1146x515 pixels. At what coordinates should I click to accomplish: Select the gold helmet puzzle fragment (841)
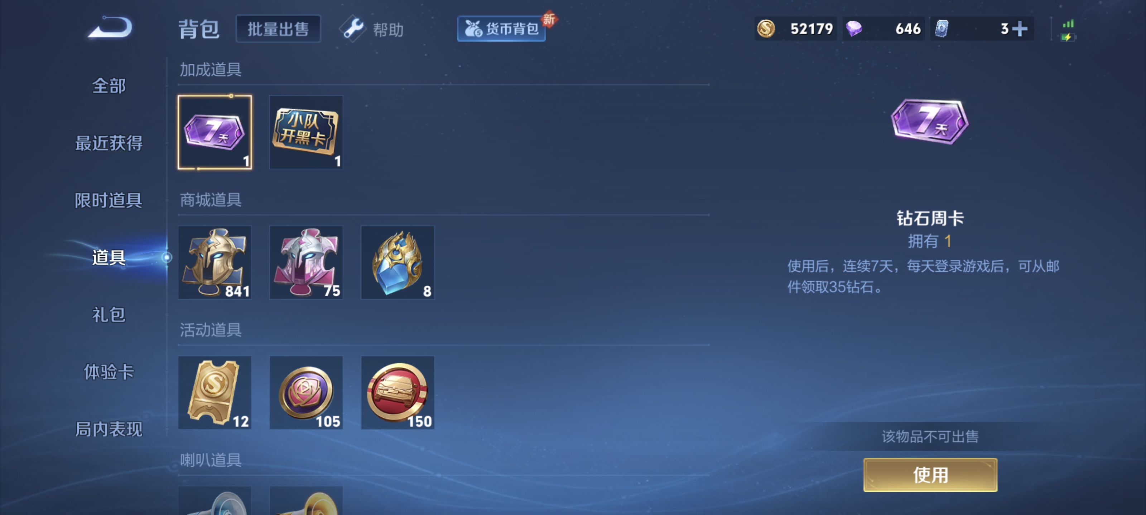pyautogui.click(x=215, y=262)
